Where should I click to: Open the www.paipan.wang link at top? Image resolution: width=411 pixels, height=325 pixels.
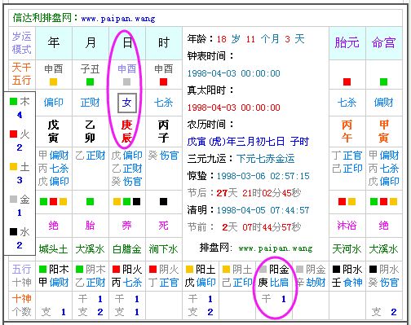(118, 19)
